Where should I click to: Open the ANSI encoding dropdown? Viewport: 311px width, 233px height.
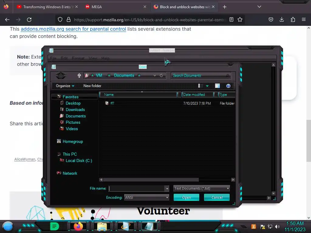click(147, 197)
